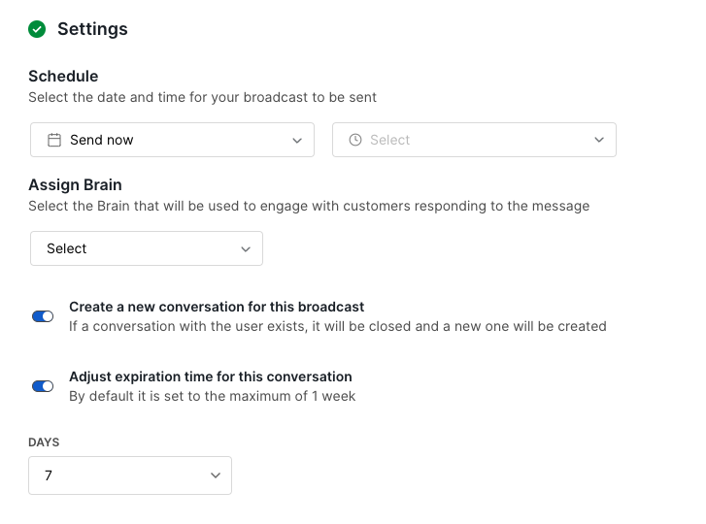This screenshot has width=706, height=524.
Task: Click the Schedule section label
Action: click(x=63, y=77)
